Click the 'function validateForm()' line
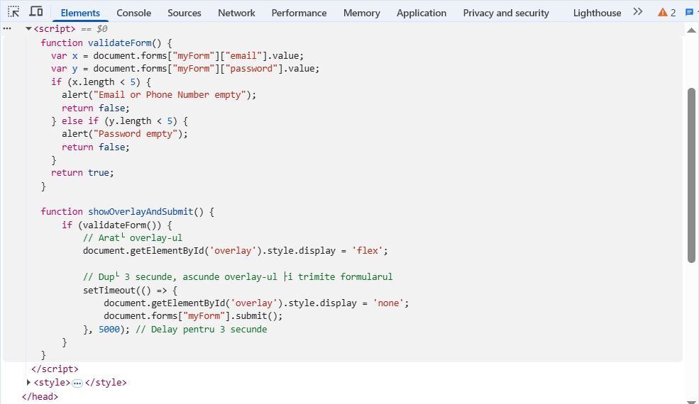 click(106, 43)
